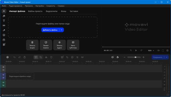The width and height of the screenshot is (171, 97).
Task: Select the blade cut mode tool
Action: click(41, 57)
